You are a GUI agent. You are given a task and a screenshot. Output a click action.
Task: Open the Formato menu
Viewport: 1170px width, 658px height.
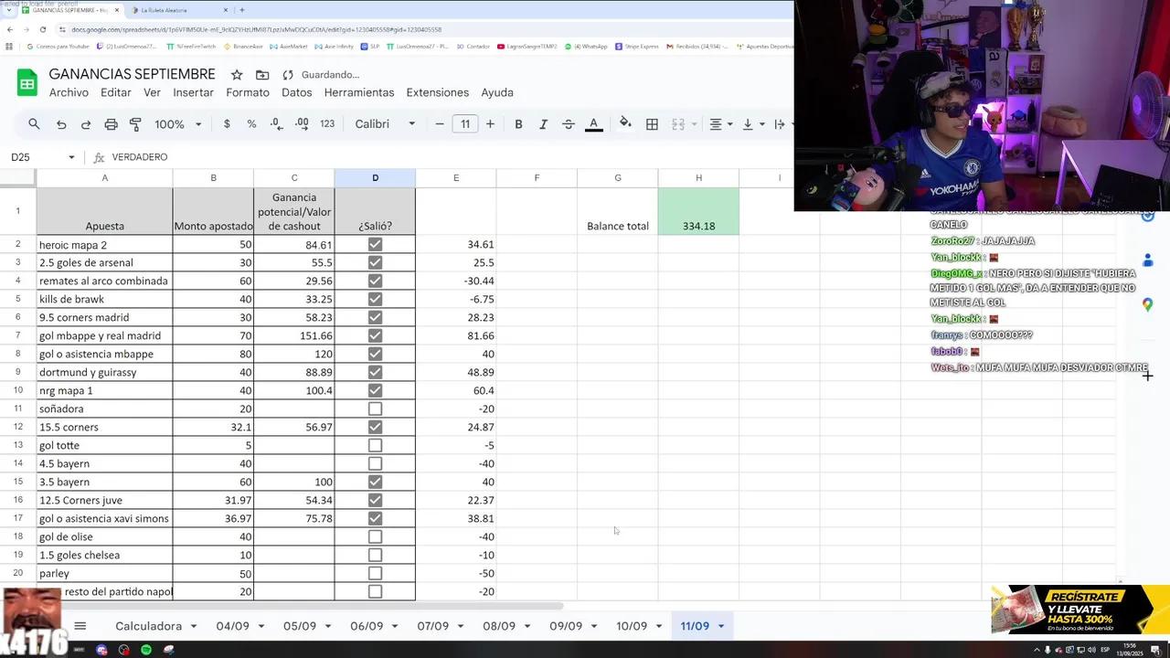(x=248, y=92)
